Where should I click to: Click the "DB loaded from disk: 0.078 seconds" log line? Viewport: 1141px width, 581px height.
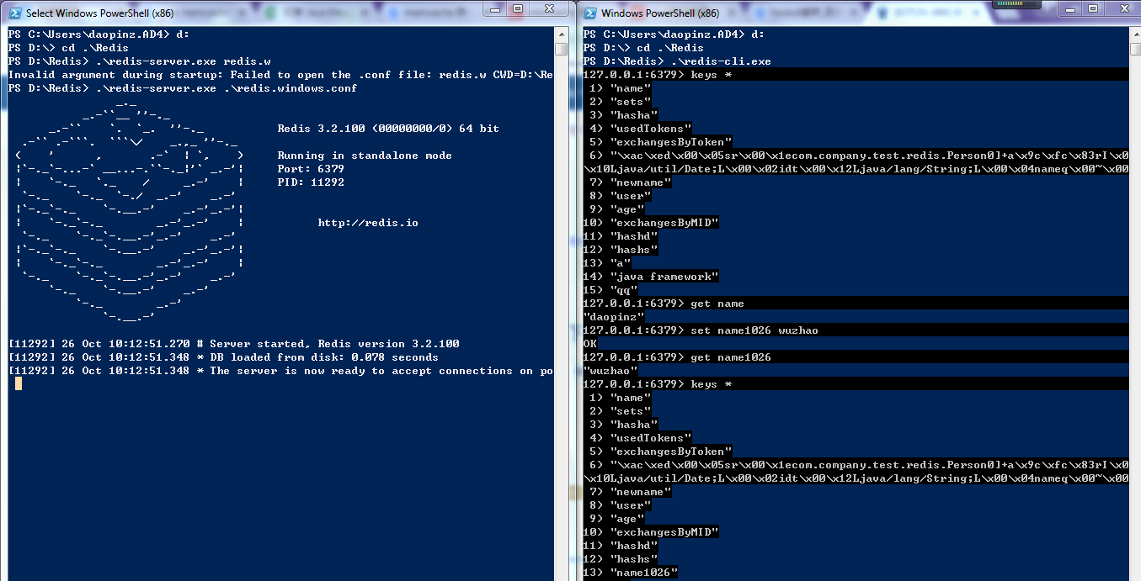pos(223,357)
